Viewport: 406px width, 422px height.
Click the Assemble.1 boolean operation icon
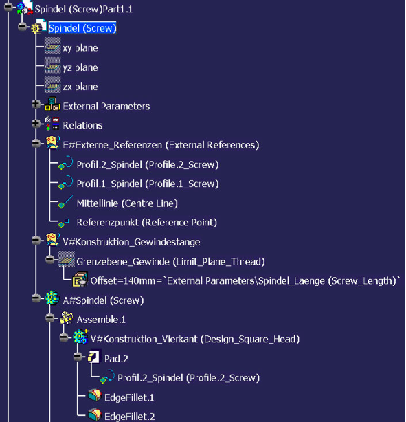point(67,318)
